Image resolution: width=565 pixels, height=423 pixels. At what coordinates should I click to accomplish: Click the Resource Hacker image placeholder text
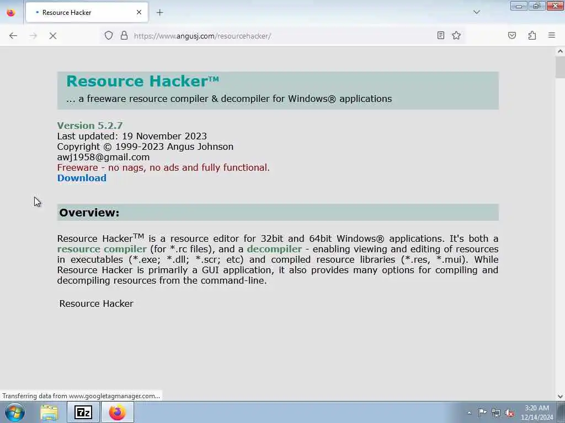click(96, 303)
